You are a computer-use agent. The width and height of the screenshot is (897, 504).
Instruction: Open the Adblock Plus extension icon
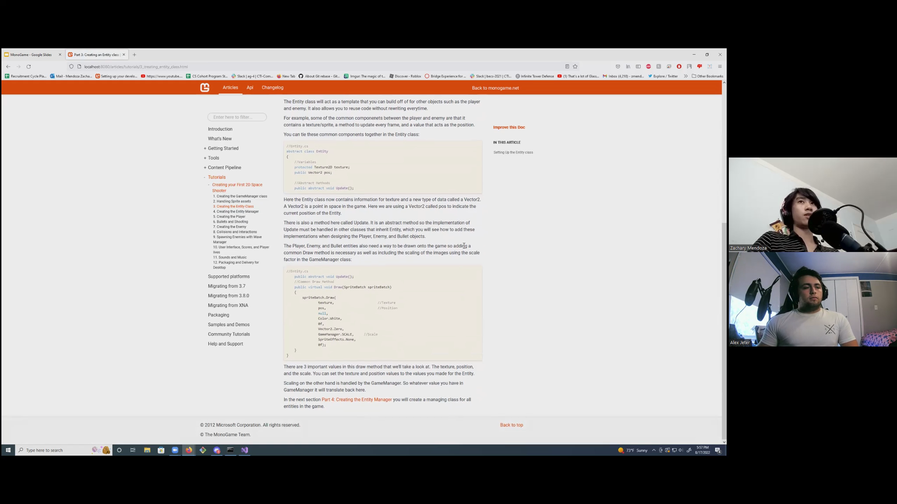[x=648, y=66]
